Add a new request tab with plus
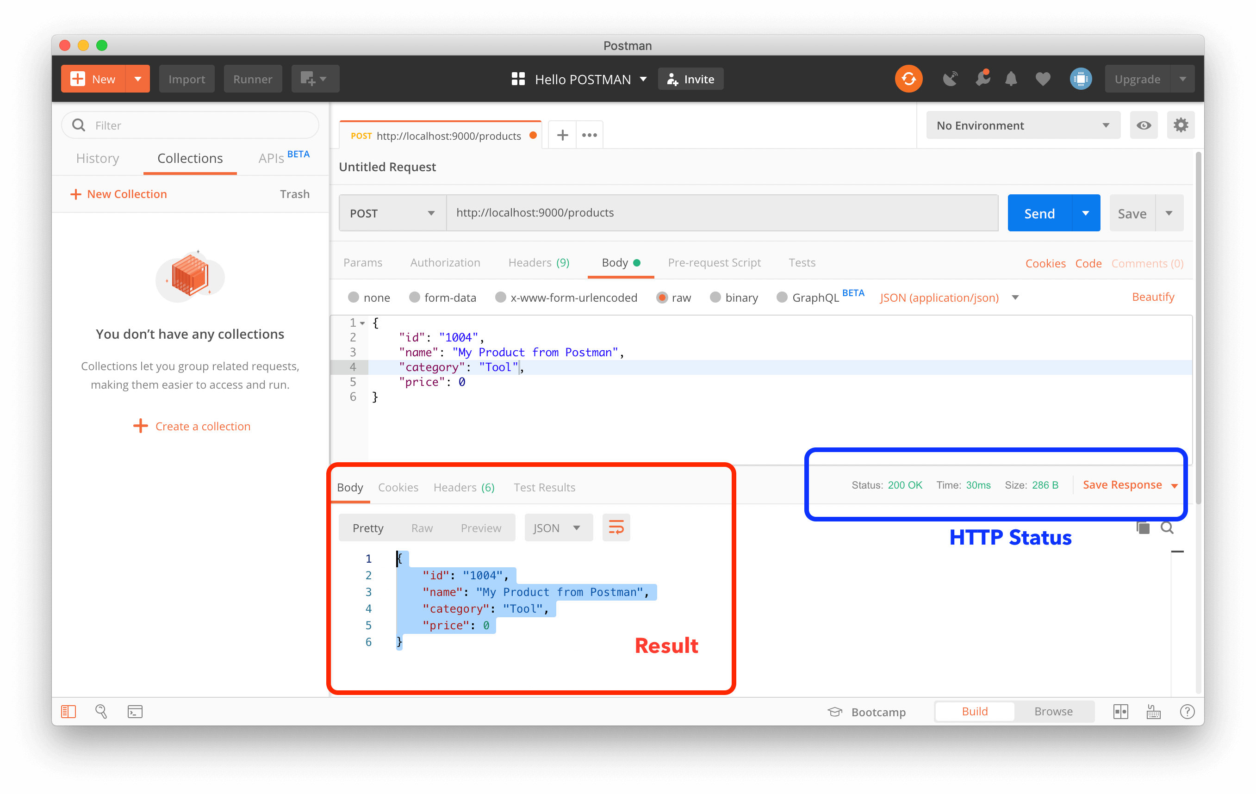Image resolution: width=1256 pixels, height=794 pixels. 562,135
